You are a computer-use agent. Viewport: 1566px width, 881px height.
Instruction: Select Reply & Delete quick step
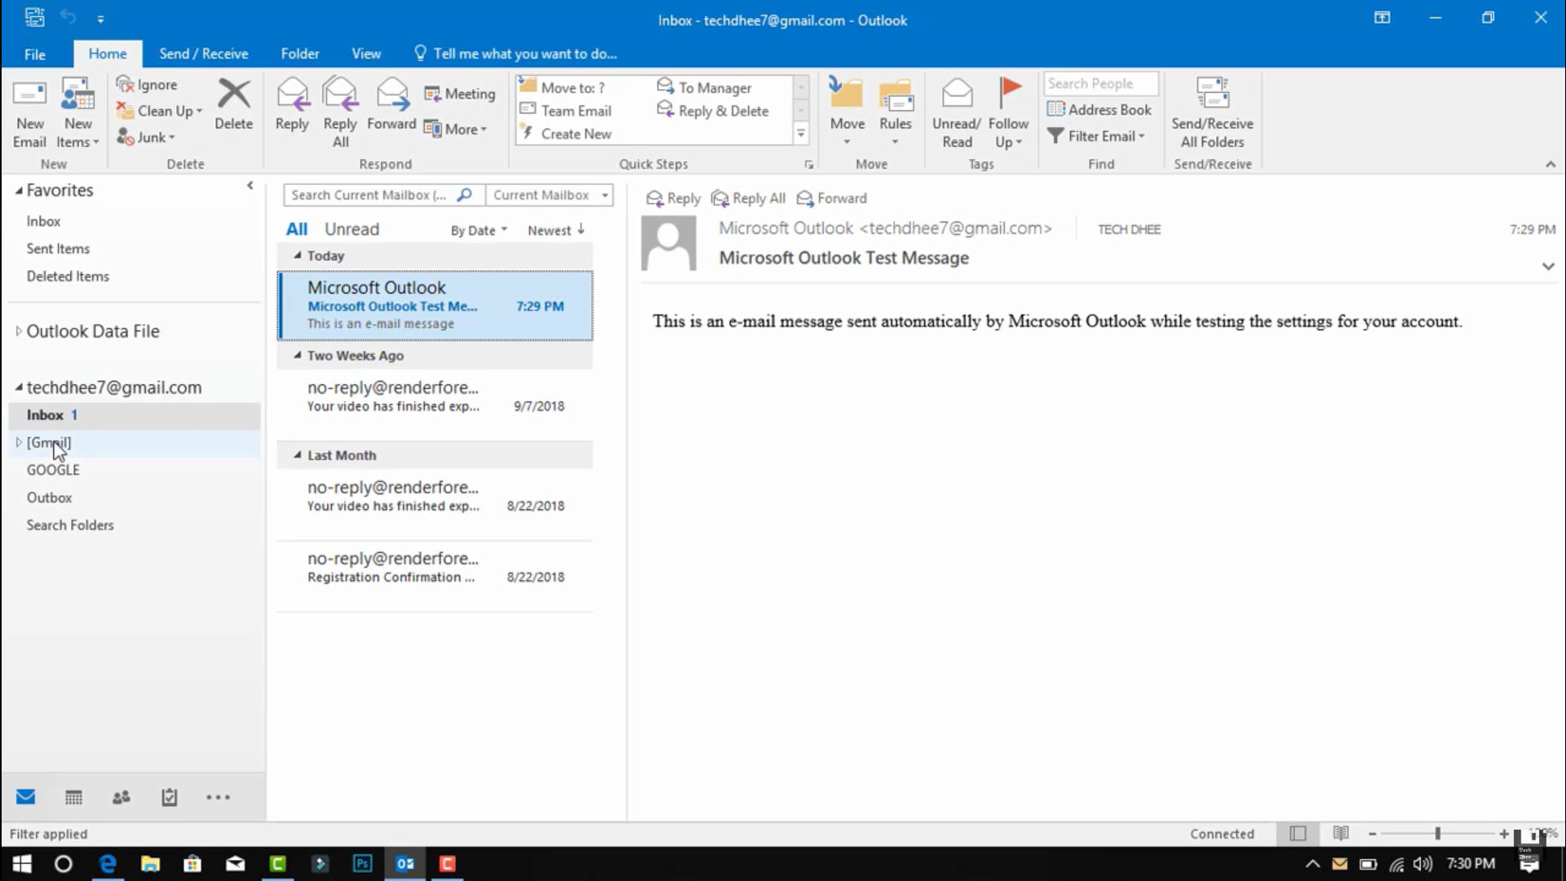(713, 110)
